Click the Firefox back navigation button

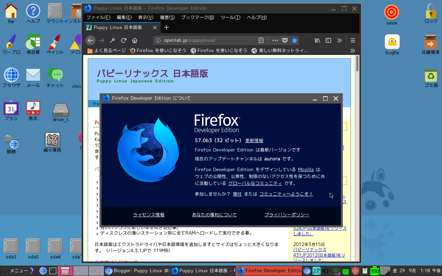coord(90,40)
